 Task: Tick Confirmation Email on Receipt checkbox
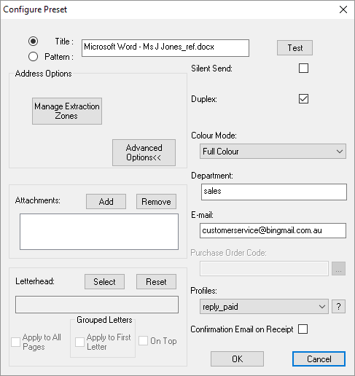point(303,329)
